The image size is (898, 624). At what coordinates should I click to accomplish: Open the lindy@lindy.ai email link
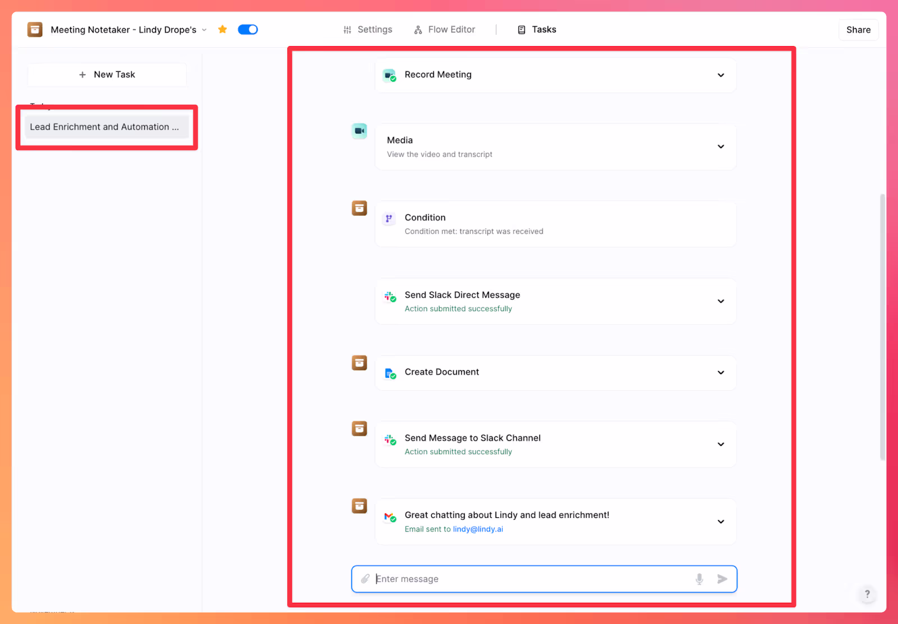478,529
